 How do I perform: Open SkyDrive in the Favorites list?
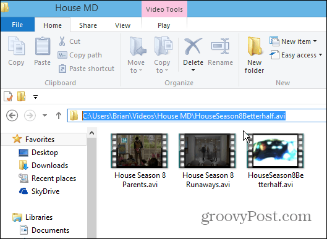point(46,191)
